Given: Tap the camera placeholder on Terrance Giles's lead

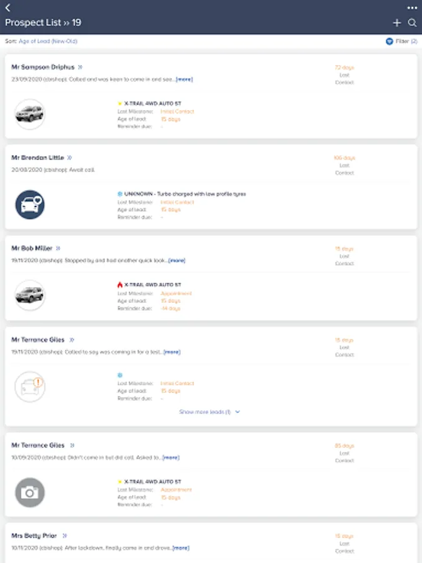Looking at the screenshot, I should [x=29, y=492].
